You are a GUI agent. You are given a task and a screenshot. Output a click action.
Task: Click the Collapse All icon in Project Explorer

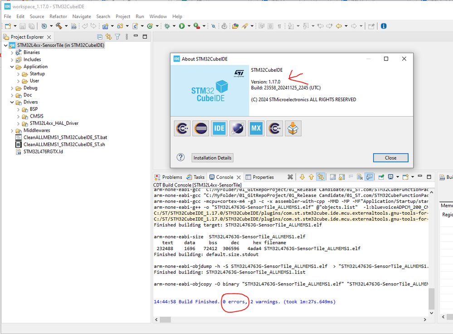[x=100, y=37]
